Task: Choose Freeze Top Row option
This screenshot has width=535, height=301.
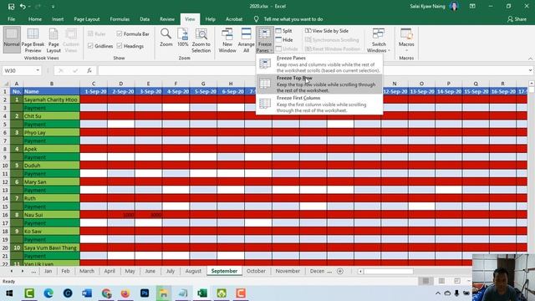Action: [319, 84]
